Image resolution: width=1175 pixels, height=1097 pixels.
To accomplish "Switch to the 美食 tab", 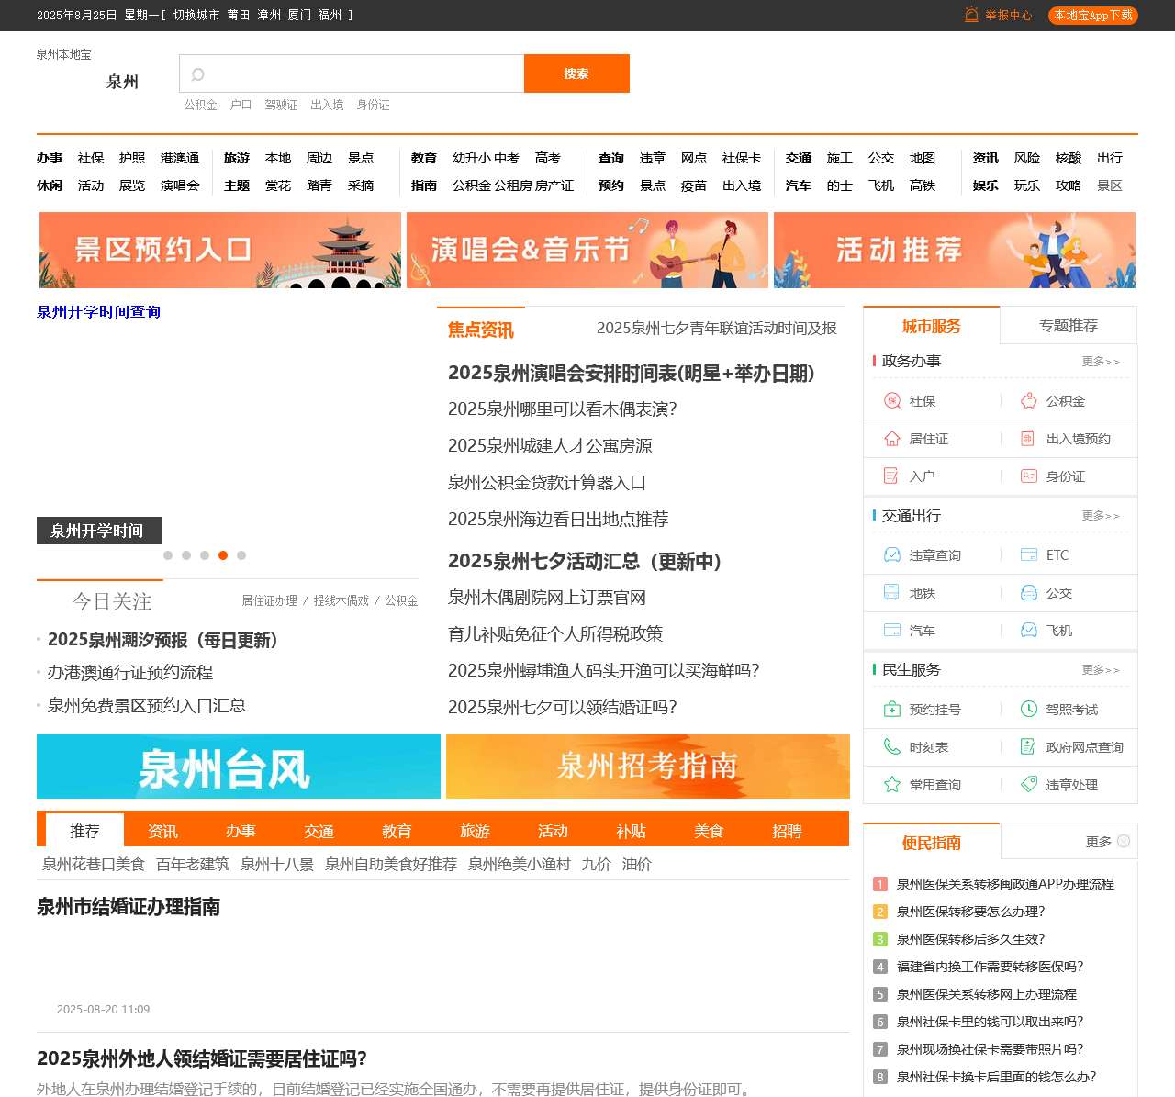I will [x=709, y=831].
